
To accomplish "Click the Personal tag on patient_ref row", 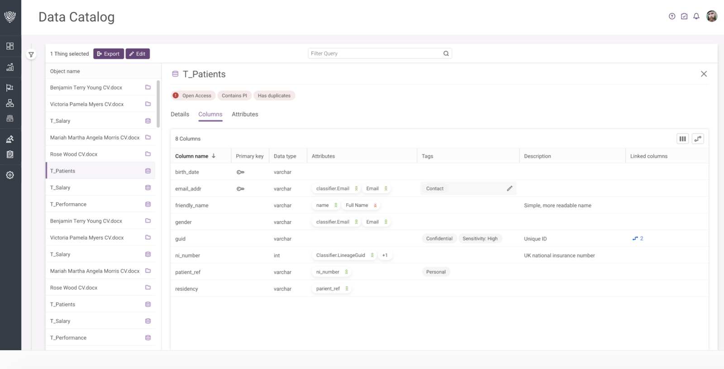I will [x=436, y=272].
